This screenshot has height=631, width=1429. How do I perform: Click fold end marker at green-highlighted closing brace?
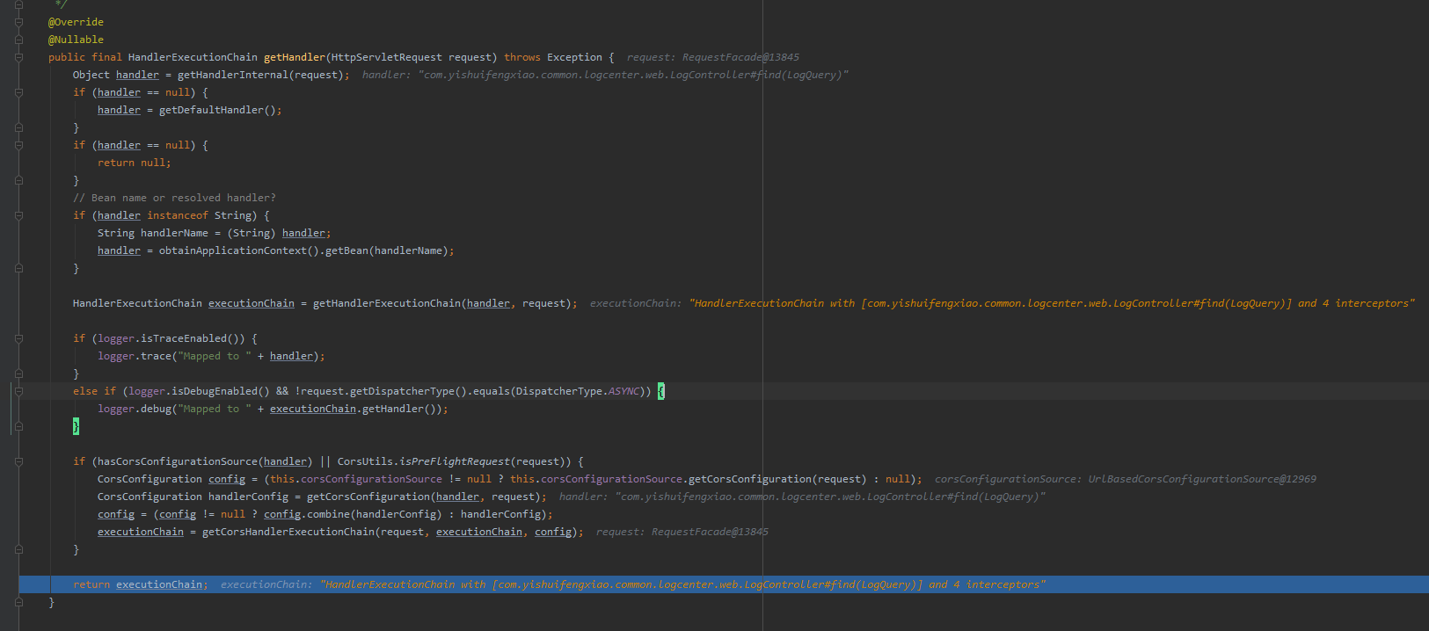(18, 426)
